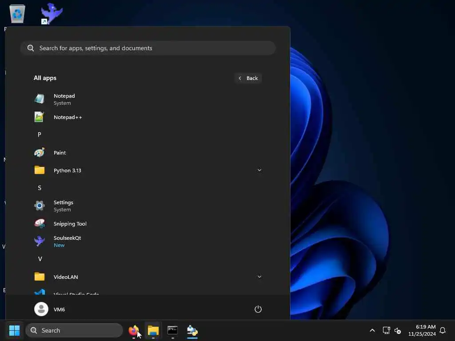Open the Python installer taskbar icon
Image resolution: width=455 pixels, height=341 pixels.
192,330
